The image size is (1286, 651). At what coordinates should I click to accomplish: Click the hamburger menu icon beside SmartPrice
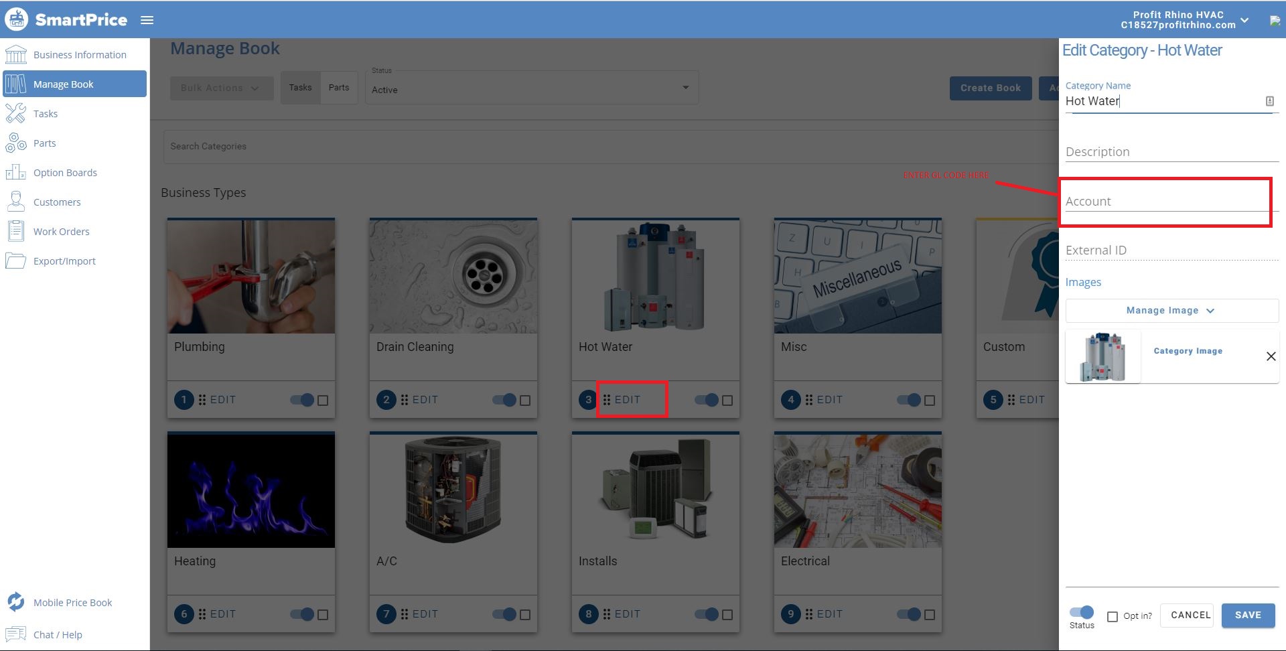pos(147,20)
